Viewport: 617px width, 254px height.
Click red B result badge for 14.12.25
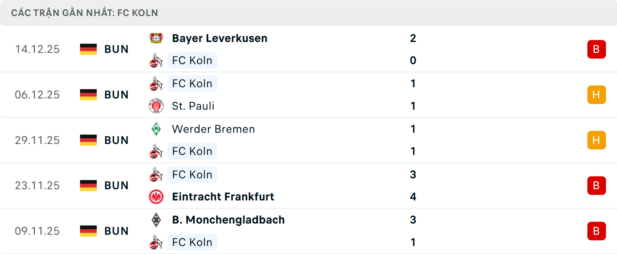click(x=596, y=49)
